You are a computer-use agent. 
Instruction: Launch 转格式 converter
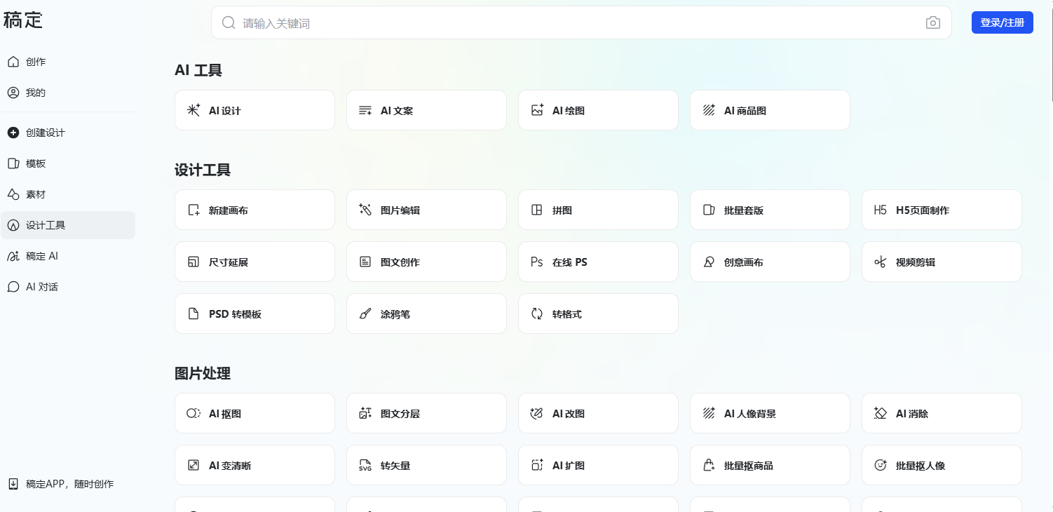pos(597,314)
